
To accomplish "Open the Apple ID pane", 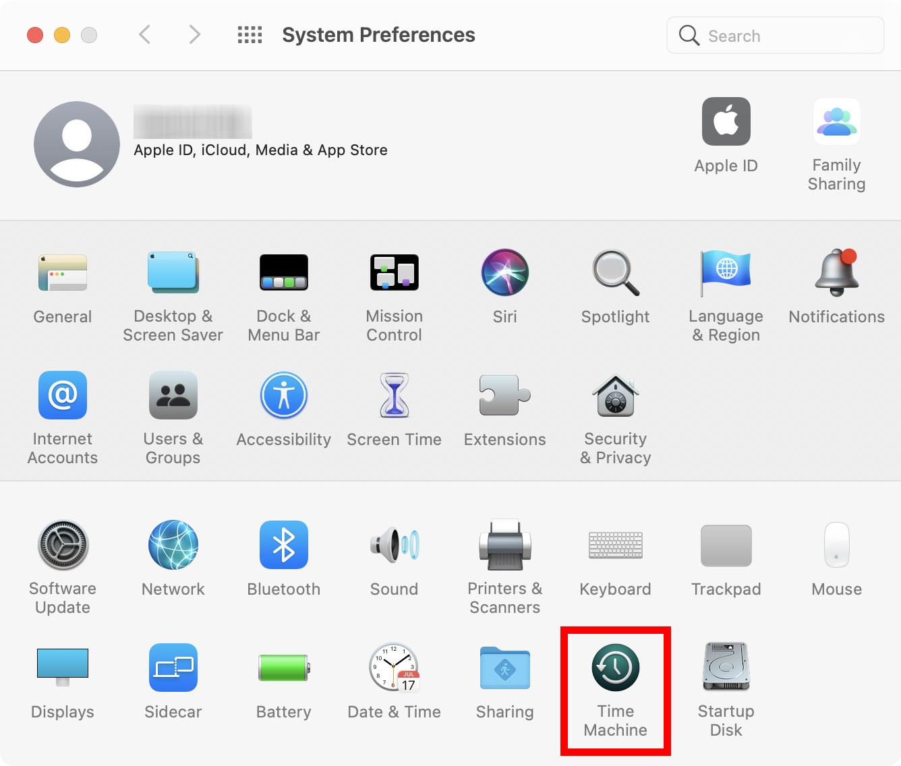I will point(726,122).
